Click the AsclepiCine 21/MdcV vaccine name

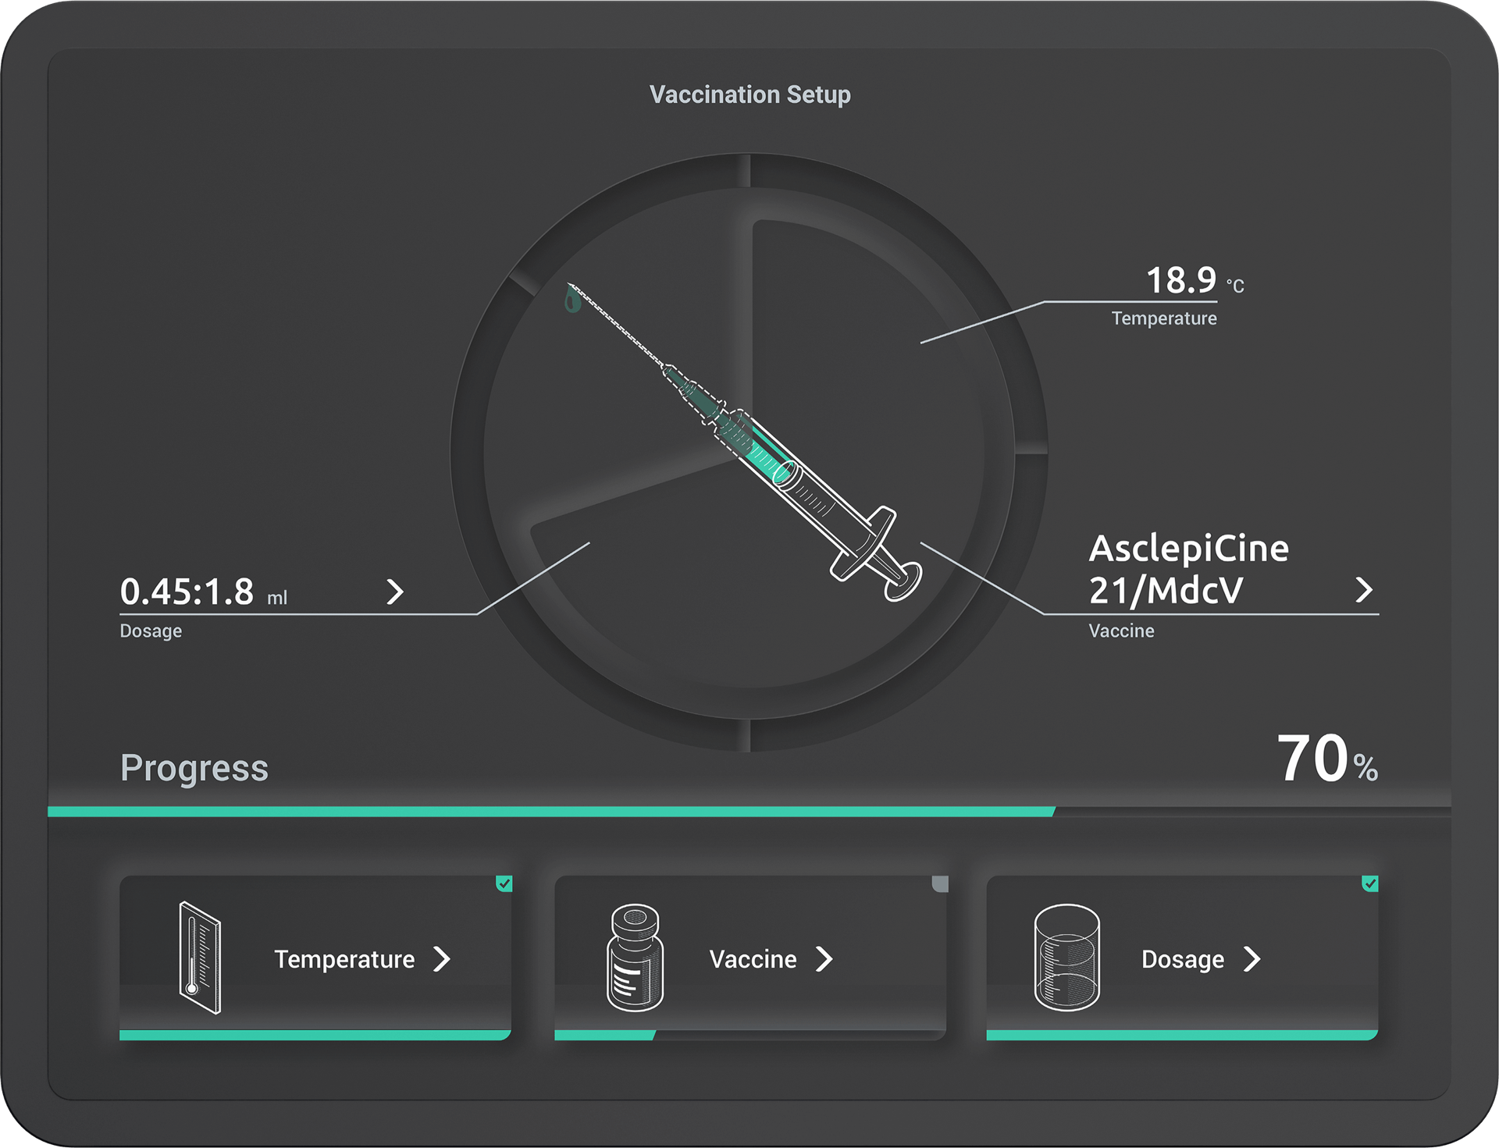(x=1188, y=569)
